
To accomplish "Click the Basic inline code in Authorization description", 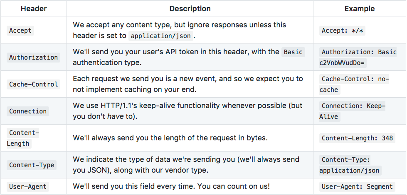I will coord(293,52).
